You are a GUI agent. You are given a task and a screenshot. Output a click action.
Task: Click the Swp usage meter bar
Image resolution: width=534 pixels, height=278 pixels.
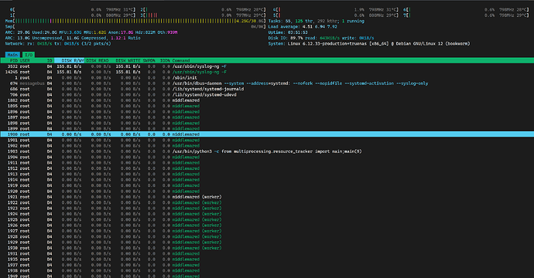[135, 26]
